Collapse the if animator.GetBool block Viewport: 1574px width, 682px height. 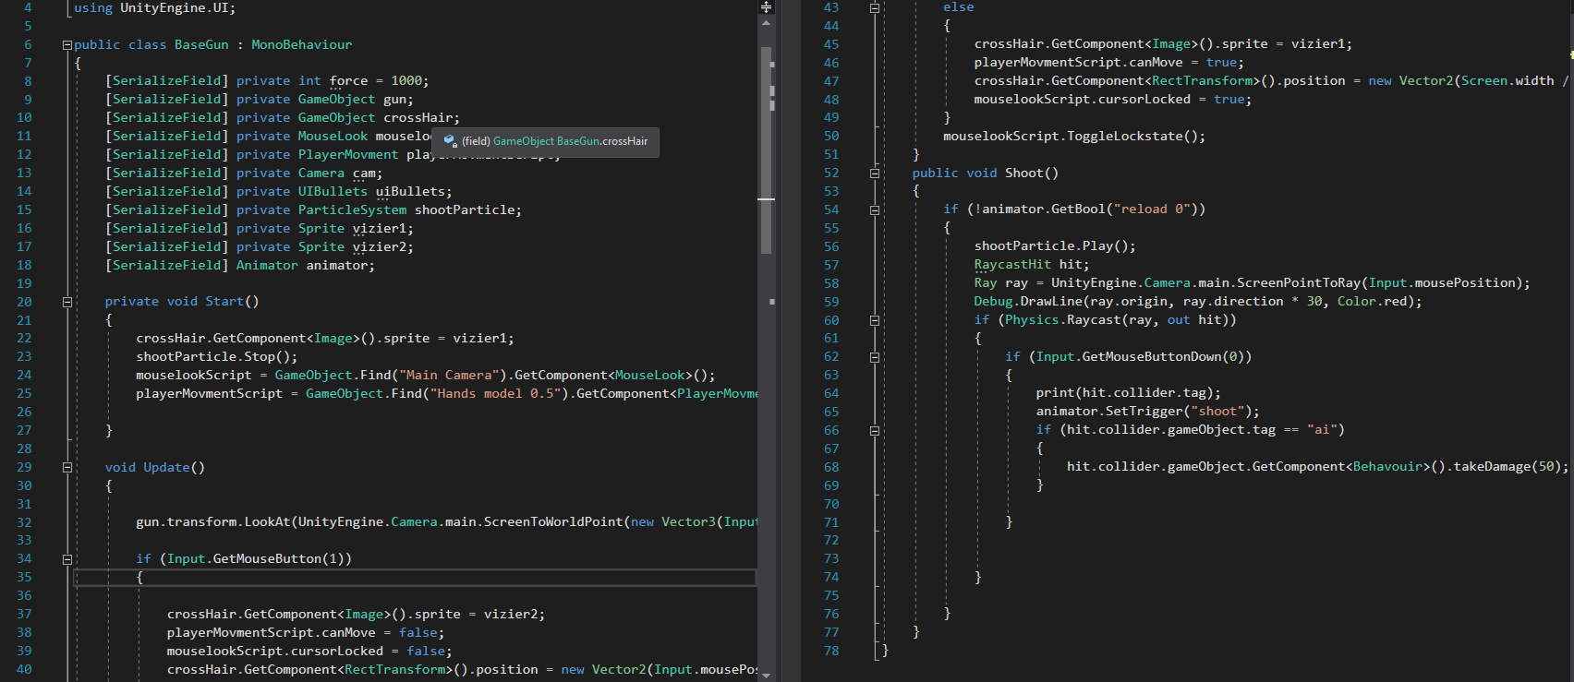pos(874,209)
